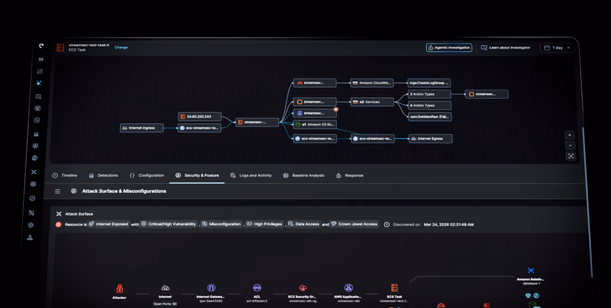Open the dashboard widgets sidebar icon
611x308 pixels.
[40, 72]
